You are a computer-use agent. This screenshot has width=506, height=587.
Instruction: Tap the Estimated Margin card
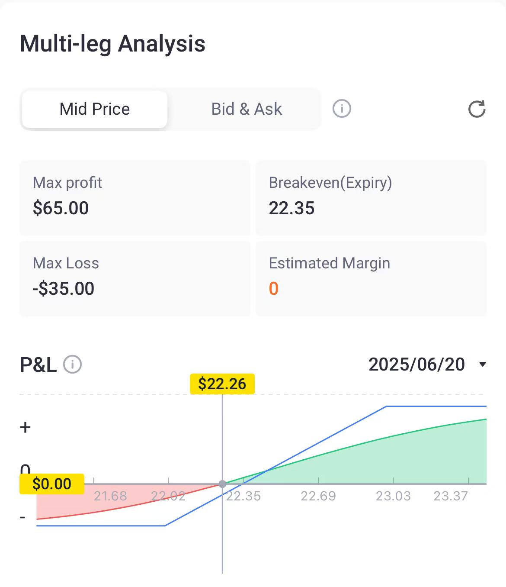(371, 278)
